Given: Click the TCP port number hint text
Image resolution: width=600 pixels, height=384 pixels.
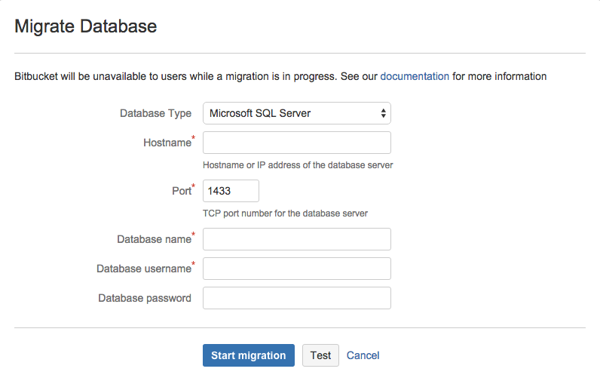Looking at the screenshot, I should tap(285, 213).
